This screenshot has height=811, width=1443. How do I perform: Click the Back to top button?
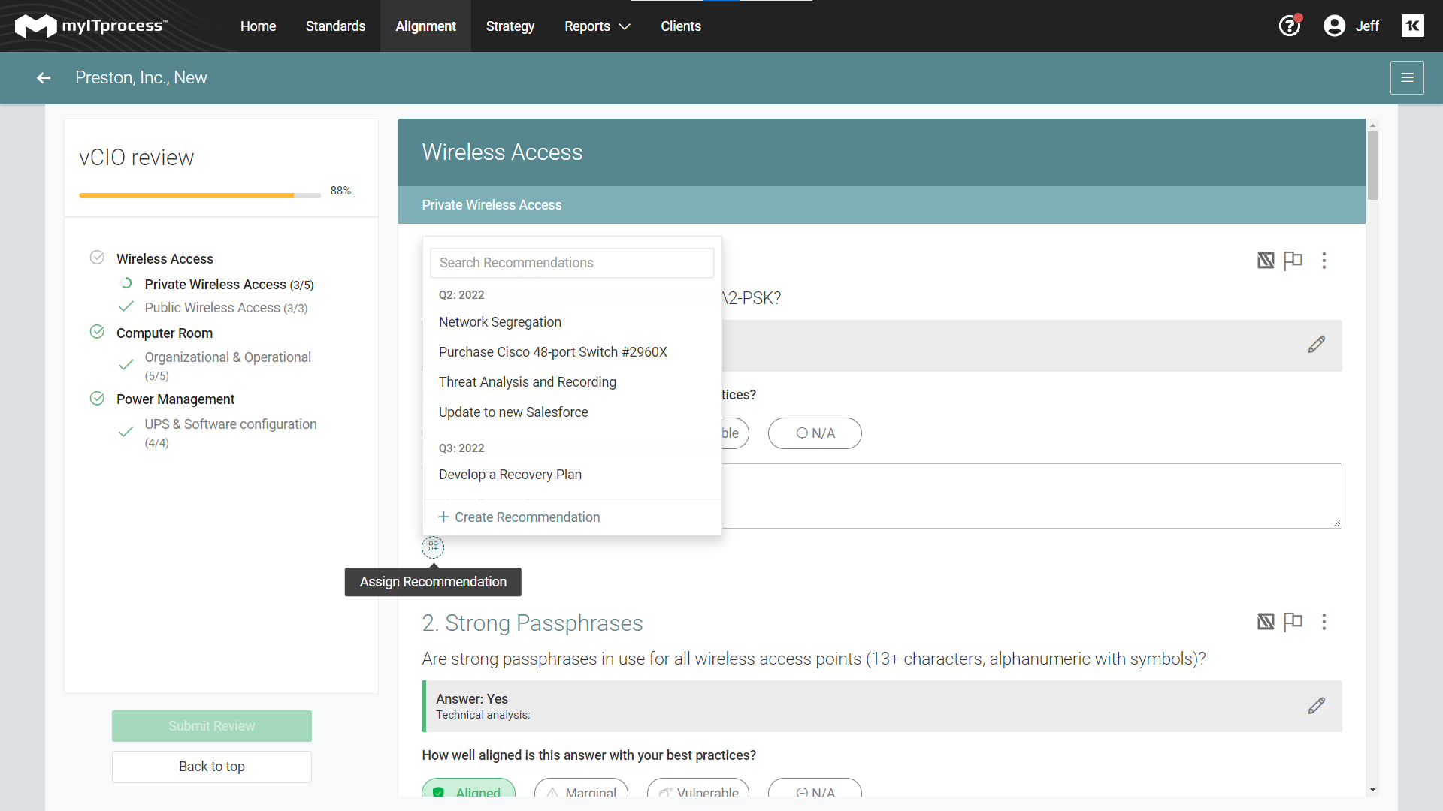pos(212,767)
